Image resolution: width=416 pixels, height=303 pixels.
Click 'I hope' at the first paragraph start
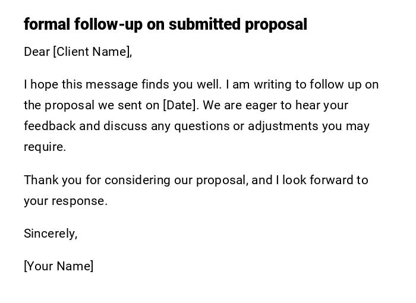pos(37,84)
